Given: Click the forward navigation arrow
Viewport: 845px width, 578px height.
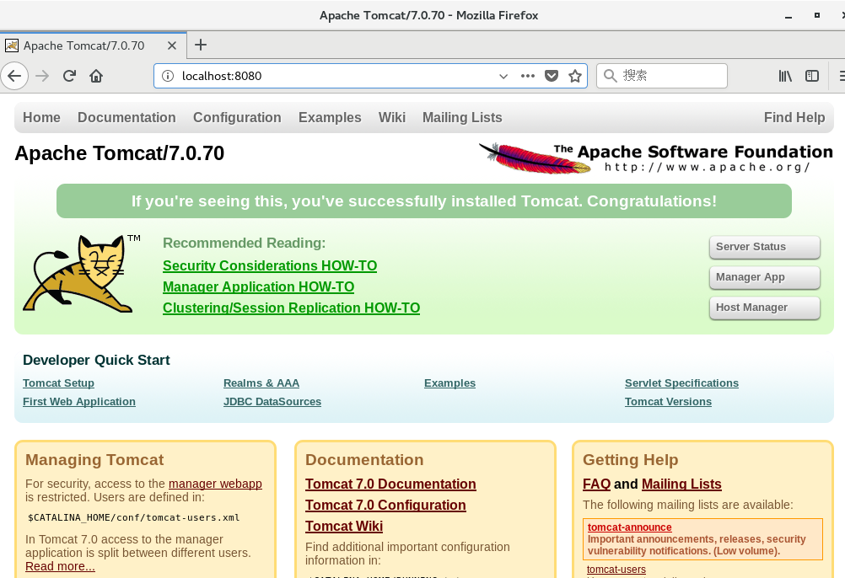Looking at the screenshot, I should (42, 76).
